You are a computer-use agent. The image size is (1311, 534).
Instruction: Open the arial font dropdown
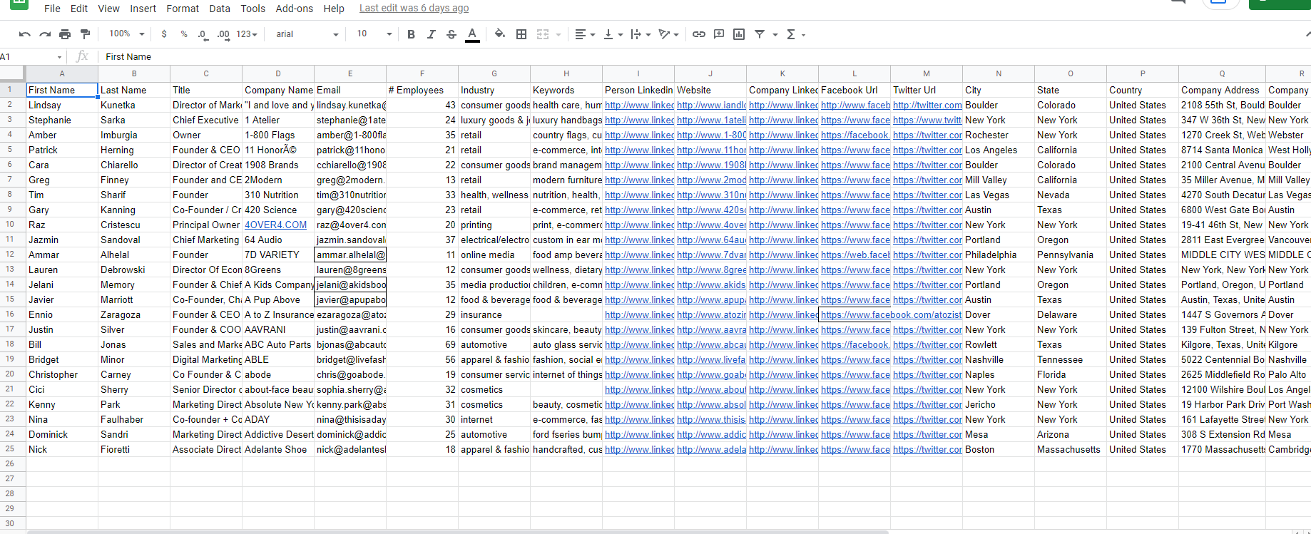pos(307,34)
